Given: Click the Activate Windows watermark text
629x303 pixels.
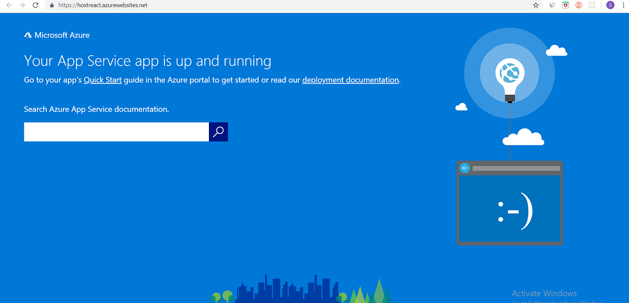Looking at the screenshot, I should click(544, 293).
